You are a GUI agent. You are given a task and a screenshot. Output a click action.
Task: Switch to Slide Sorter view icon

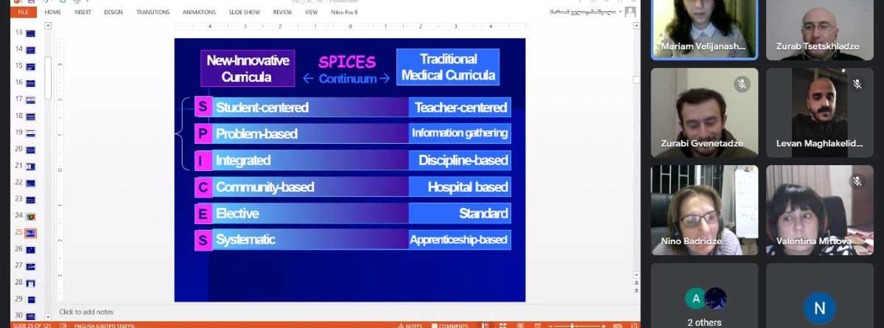pos(501,325)
